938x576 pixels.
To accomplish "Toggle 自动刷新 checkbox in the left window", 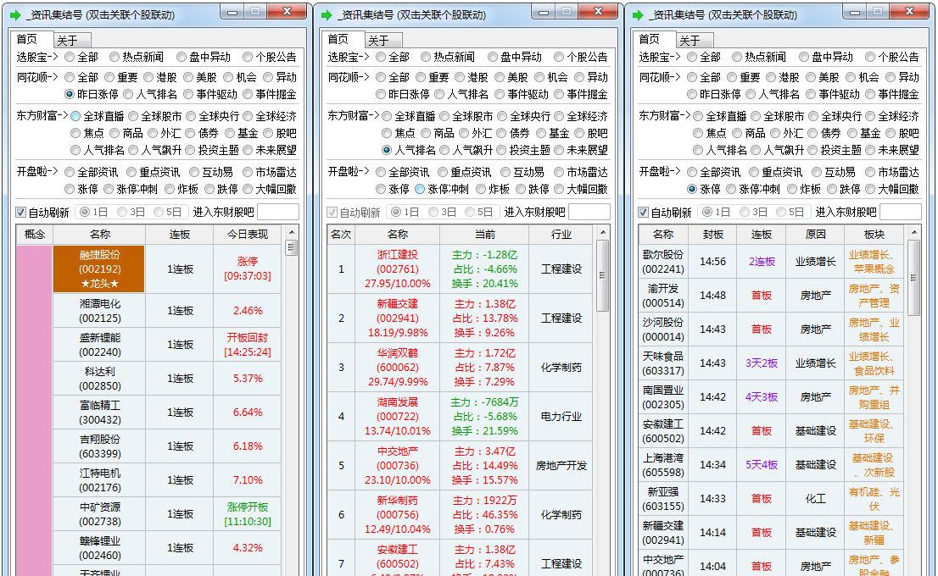I will [x=21, y=212].
